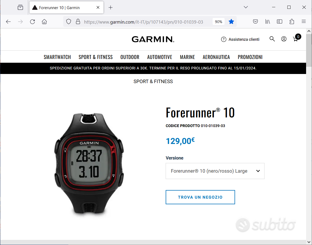Viewport: 312px width, 245px height.
Task: Open the Library bookshelf icon
Action: coord(268,21)
